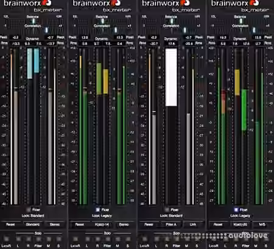Screen dimensions: 274x249
Task: Solo the L channel in Standard Stereo meter
Action: 18,239
